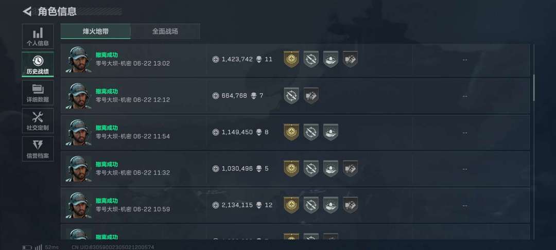Open 社交定制 wrench icon
This screenshot has height=250, width=556.
tap(38, 117)
